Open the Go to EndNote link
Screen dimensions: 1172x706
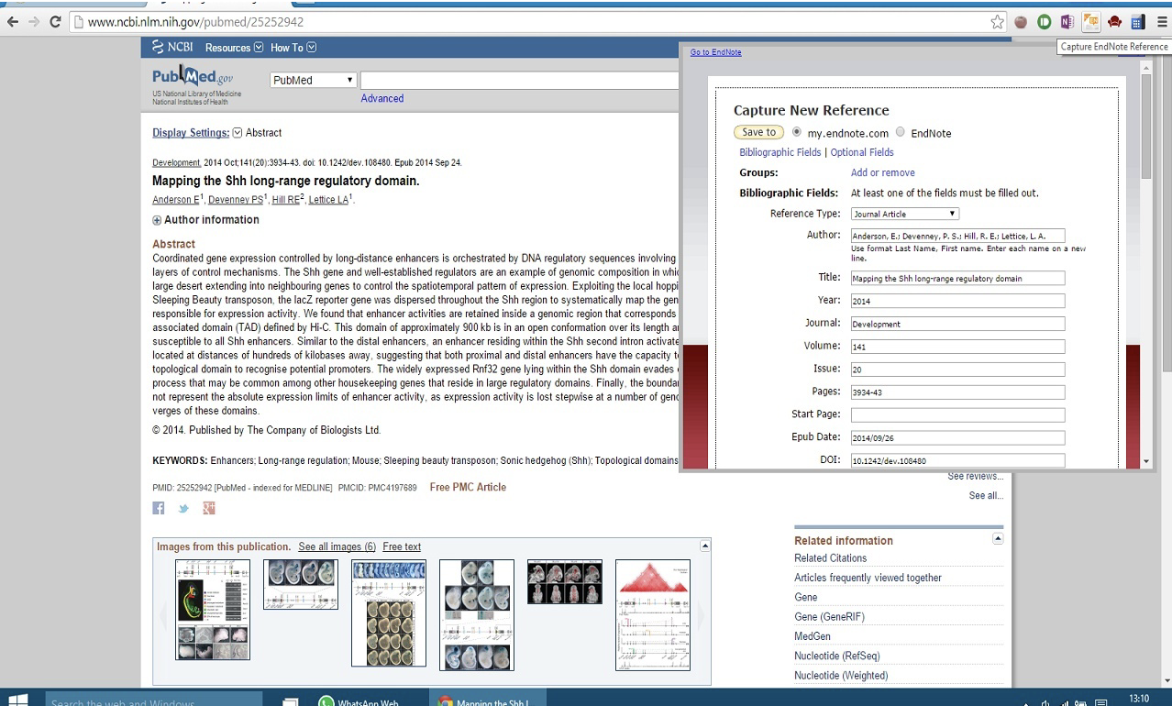tap(715, 52)
